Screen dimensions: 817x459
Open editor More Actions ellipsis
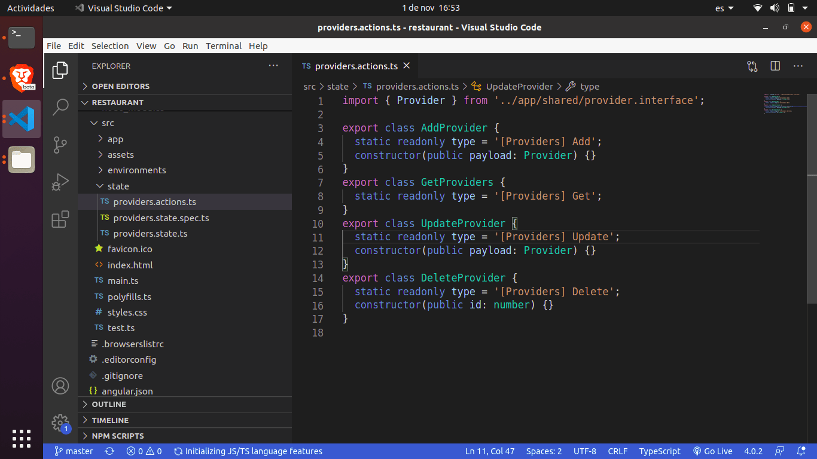[798, 66]
